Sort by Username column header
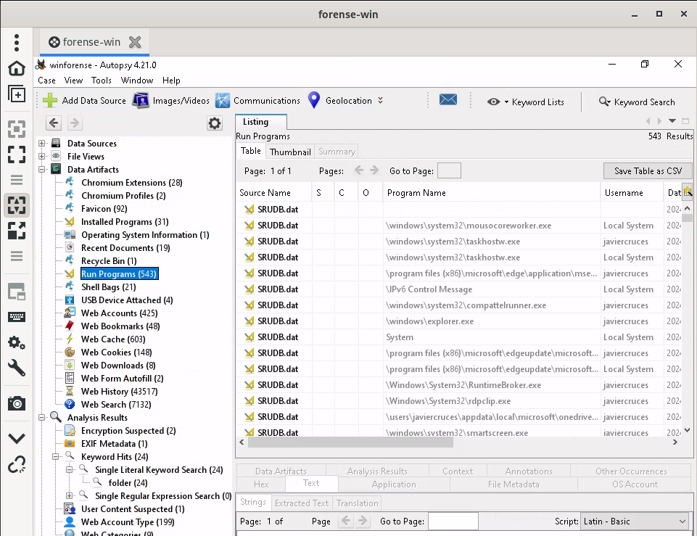697x536 pixels. click(x=632, y=193)
